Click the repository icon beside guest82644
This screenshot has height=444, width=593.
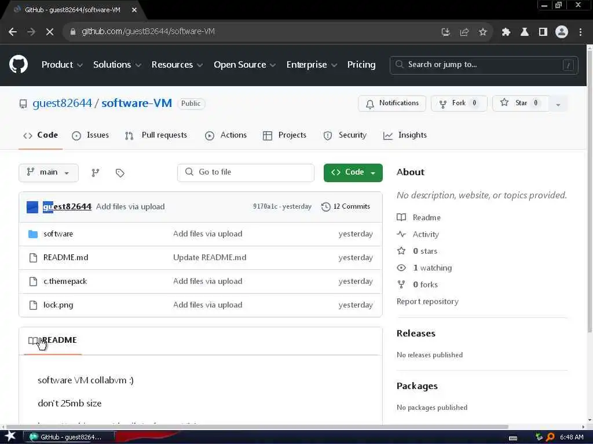pyautogui.click(x=23, y=104)
